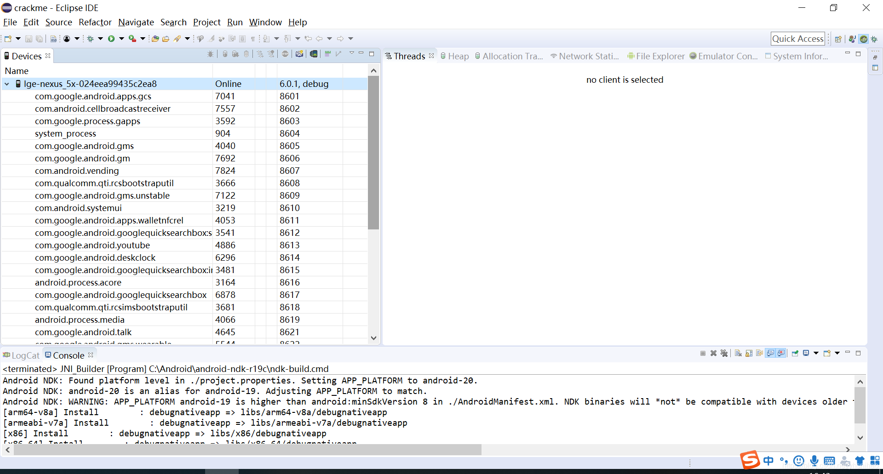Switch to Java perspective icon

pyautogui.click(x=852, y=39)
